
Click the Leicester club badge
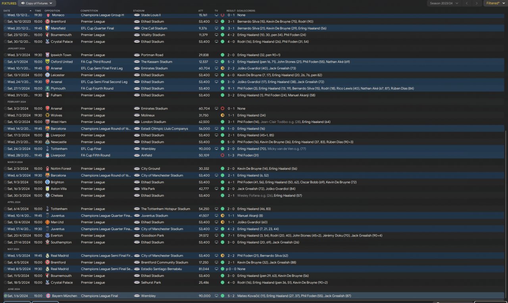(x=48, y=75)
